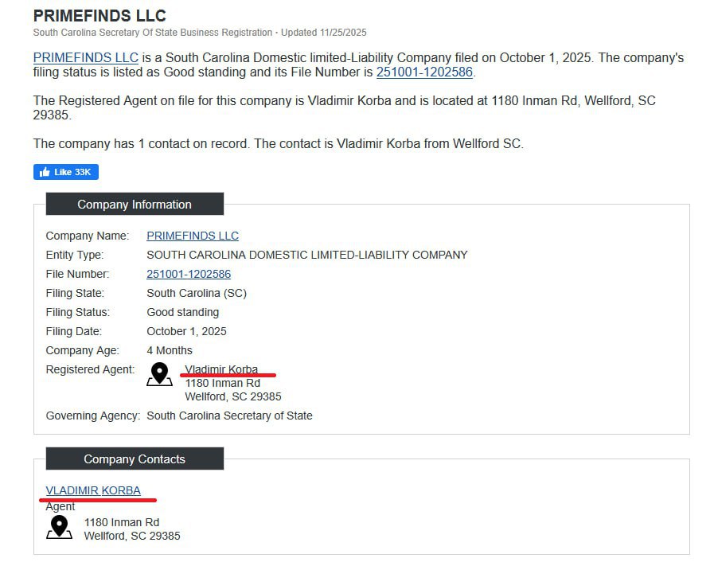Click the map pin icon under Company Contacts
Screen dimensions: 714x562
[x=59, y=527]
